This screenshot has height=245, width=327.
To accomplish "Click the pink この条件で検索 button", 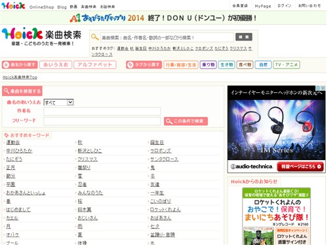I will point(186,121).
